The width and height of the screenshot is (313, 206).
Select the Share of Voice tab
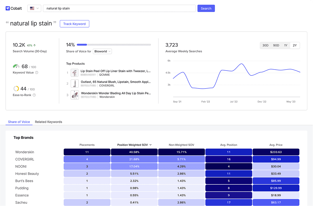(19, 122)
